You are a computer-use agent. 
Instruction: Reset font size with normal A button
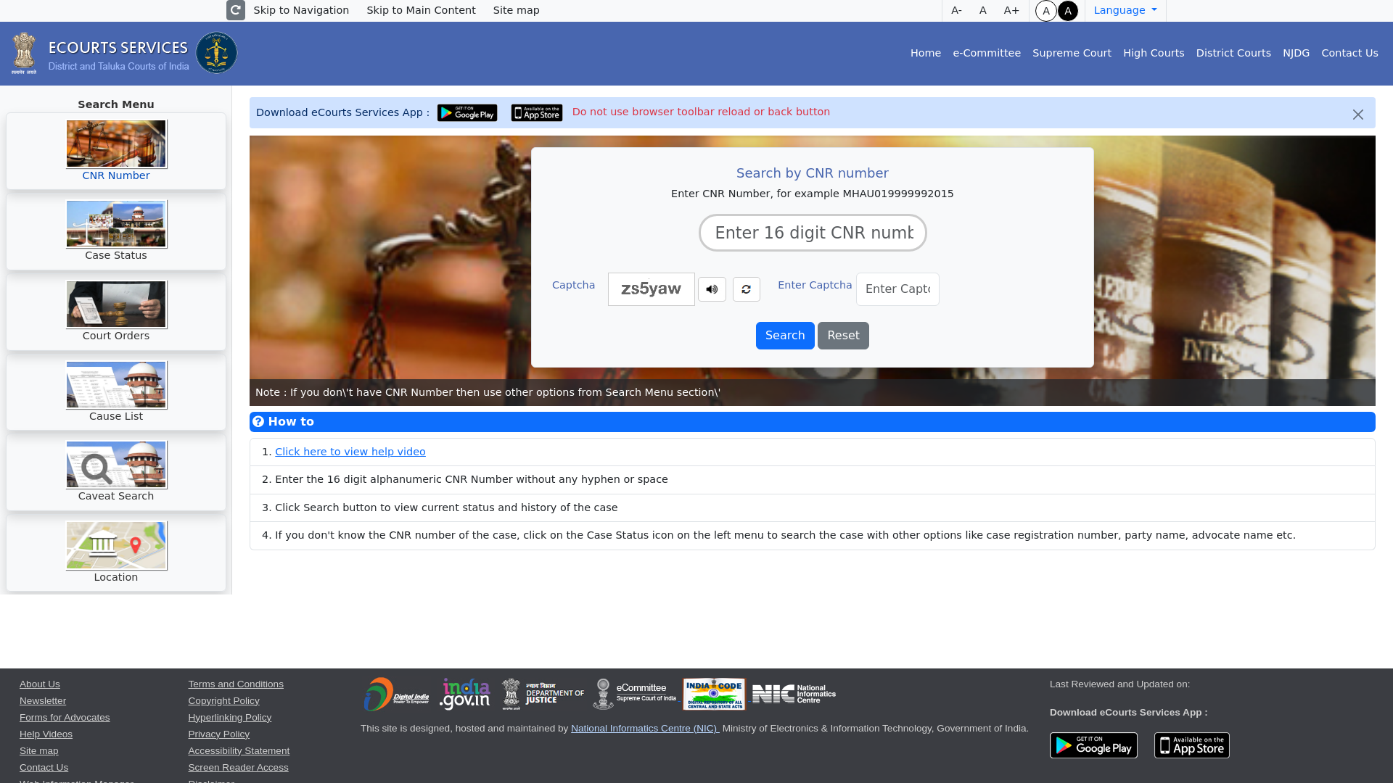click(x=983, y=10)
